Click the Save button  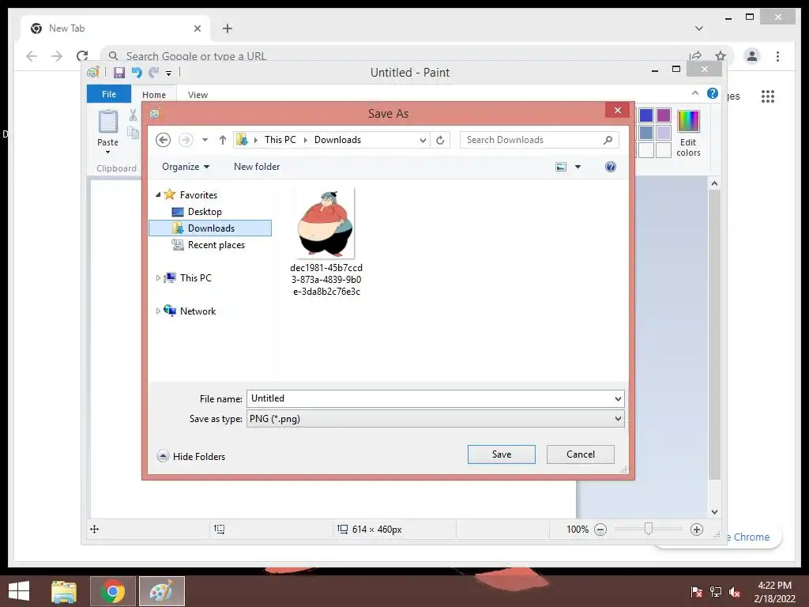502,454
